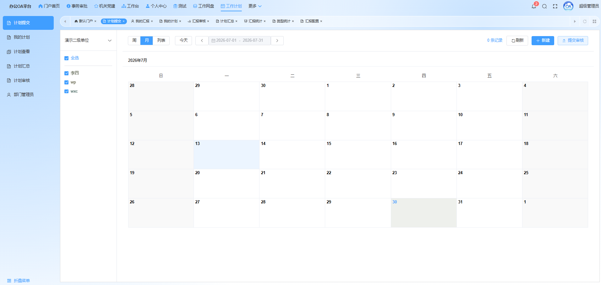The height and width of the screenshot is (285, 601).
Task: Open the notification bell icon
Action: point(533,6)
